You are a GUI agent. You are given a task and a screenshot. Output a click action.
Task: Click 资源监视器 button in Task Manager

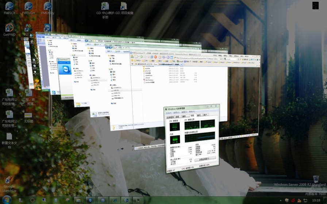coord(205,159)
